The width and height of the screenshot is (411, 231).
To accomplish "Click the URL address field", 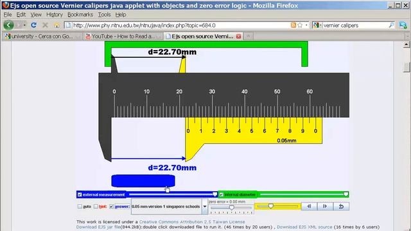I will pyautogui.click(x=181, y=26).
